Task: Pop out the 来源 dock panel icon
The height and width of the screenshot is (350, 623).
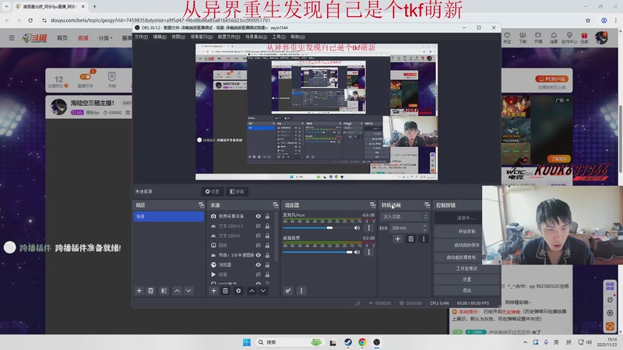Action: (276, 205)
